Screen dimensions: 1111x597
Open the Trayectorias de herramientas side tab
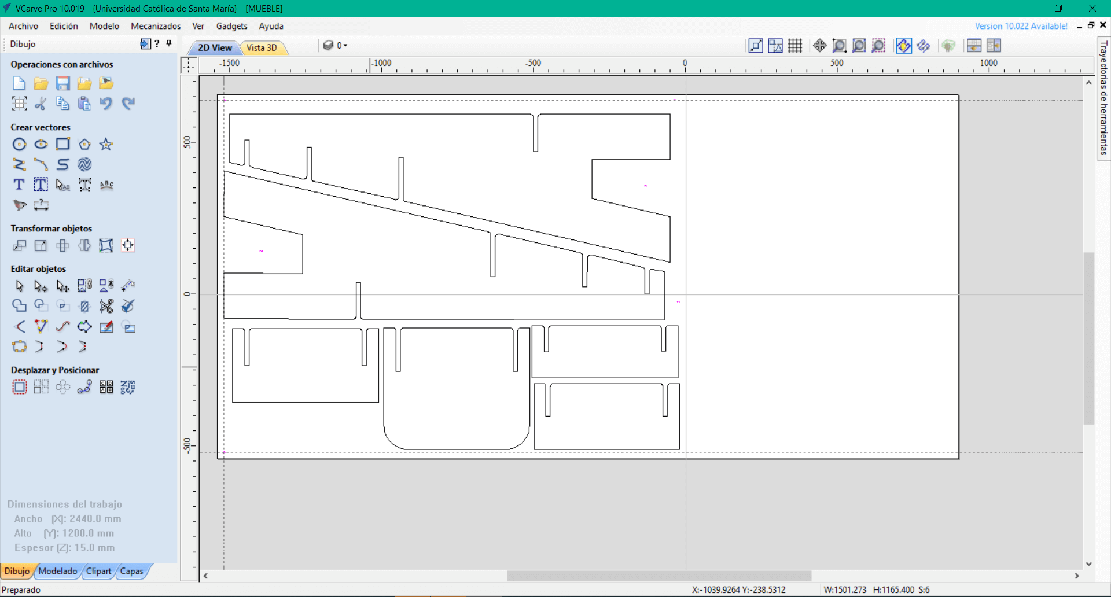coord(1103,98)
